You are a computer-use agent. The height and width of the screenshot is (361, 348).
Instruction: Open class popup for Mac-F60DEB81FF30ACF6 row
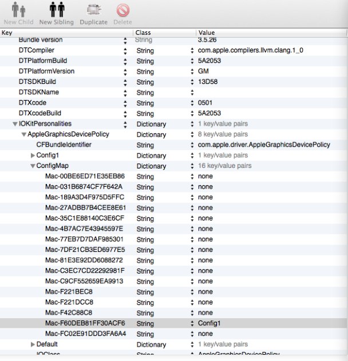192,323
